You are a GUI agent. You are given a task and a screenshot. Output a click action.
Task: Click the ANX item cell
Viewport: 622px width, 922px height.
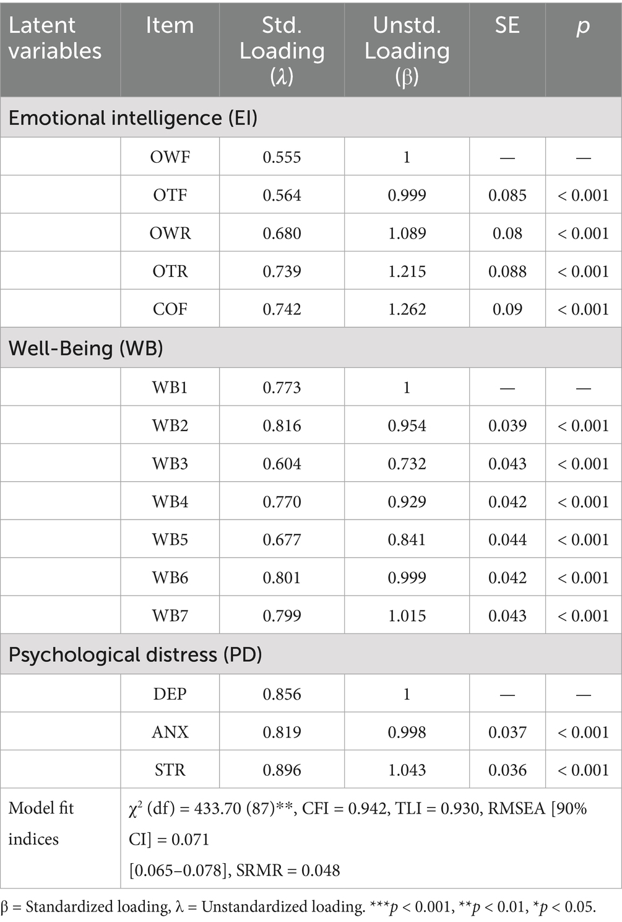coord(170,731)
